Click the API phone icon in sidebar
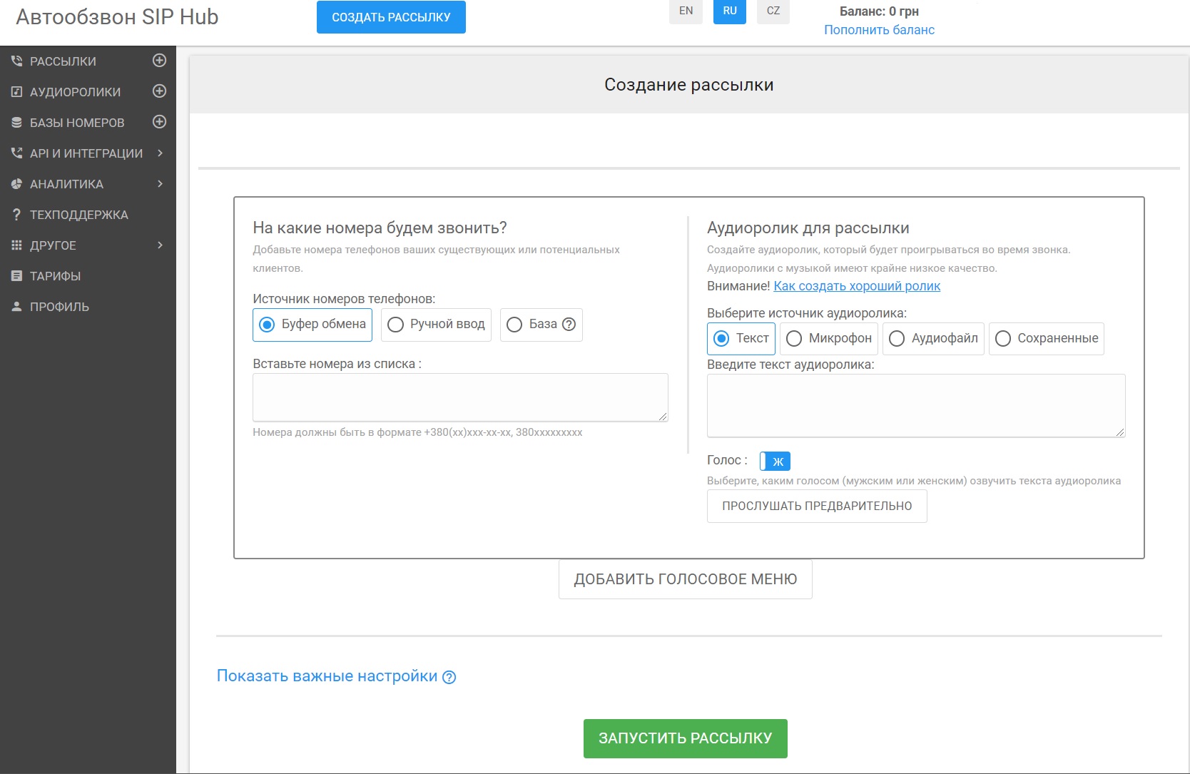Image resolution: width=1190 pixels, height=774 pixels. tap(17, 153)
